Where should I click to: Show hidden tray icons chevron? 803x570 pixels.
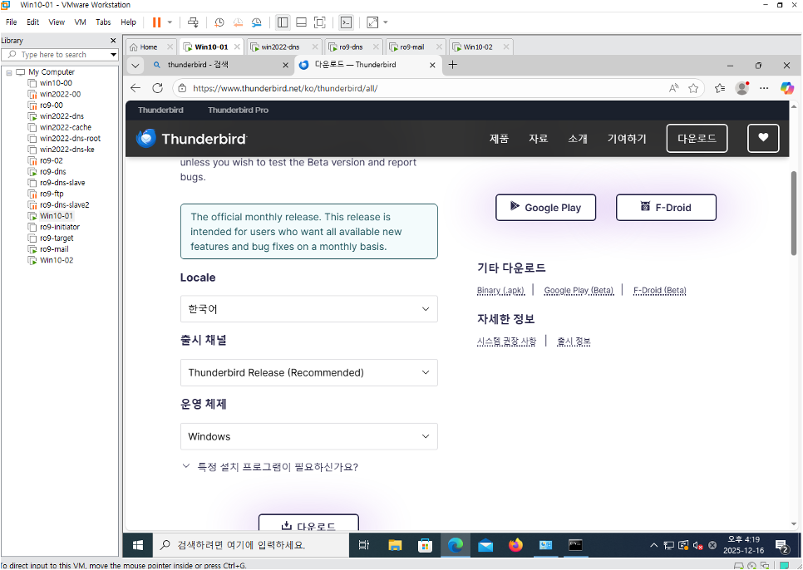click(x=654, y=545)
